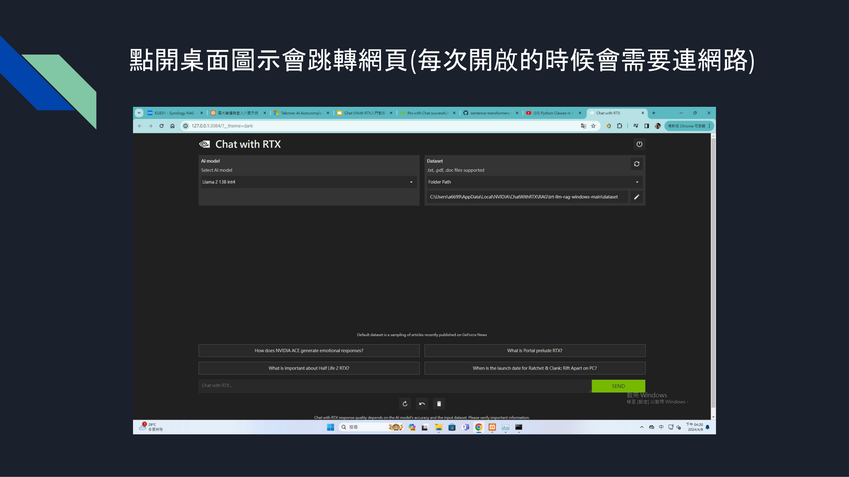Open a new tab with the plus icon

click(653, 113)
